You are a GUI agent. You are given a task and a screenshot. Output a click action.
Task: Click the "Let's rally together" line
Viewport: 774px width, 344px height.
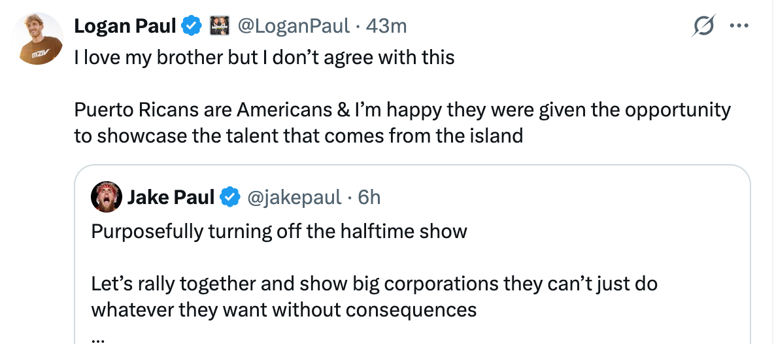374,284
